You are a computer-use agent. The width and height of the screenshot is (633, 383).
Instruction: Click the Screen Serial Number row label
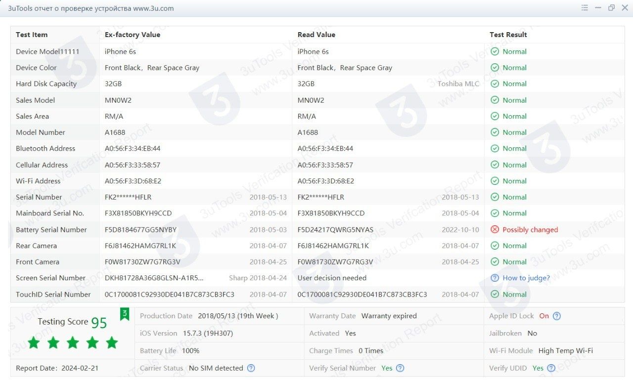(51, 278)
